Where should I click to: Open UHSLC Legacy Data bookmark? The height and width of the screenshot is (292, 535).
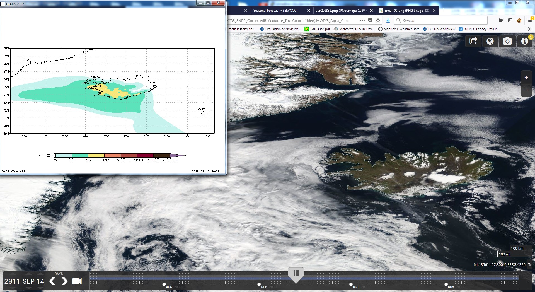pyautogui.click(x=479, y=29)
